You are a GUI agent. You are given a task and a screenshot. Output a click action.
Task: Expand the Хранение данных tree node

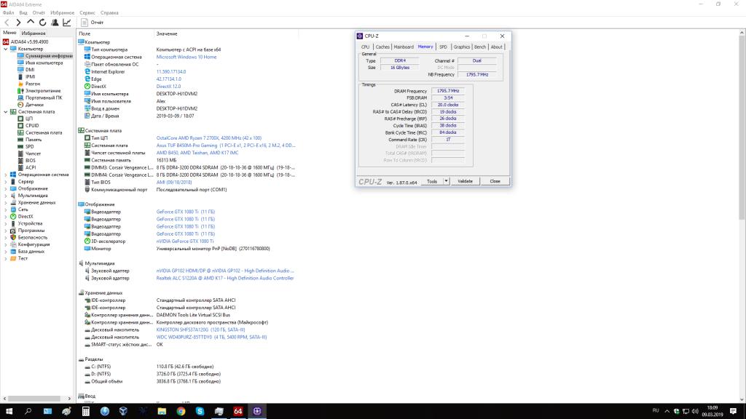[5, 202]
